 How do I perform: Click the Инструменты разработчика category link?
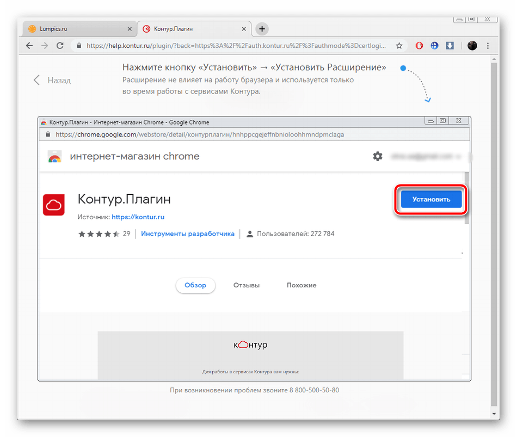[x=188, y=233]
